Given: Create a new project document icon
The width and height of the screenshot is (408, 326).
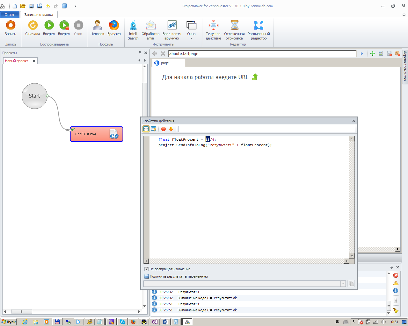Looking at the screenshot, I should (15, 6).
